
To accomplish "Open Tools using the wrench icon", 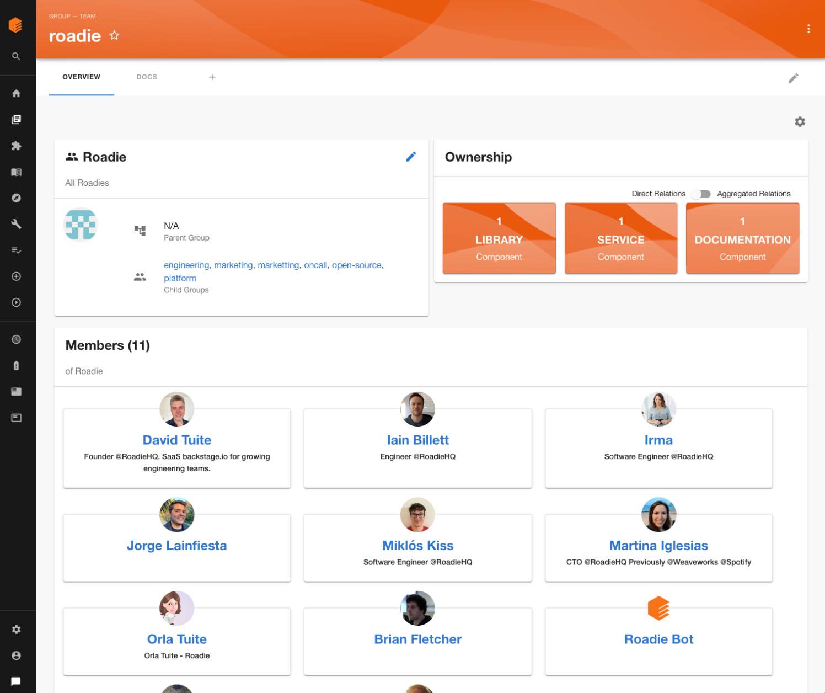I will click(16, 224).
